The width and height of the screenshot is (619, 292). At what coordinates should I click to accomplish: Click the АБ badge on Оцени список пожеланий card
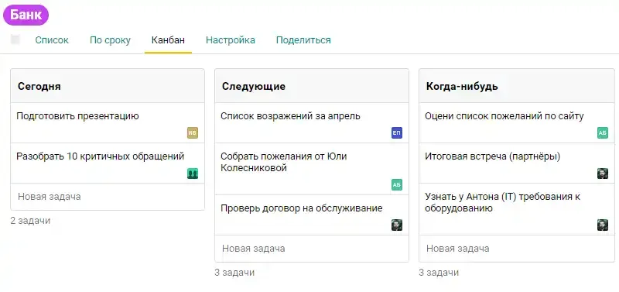point(603,133)
